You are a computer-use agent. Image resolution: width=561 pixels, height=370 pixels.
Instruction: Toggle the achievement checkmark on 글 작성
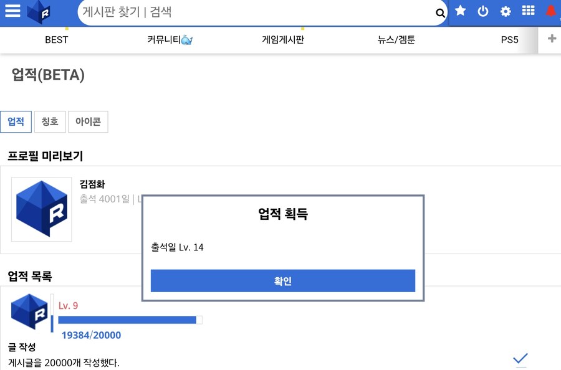[521, 358]
